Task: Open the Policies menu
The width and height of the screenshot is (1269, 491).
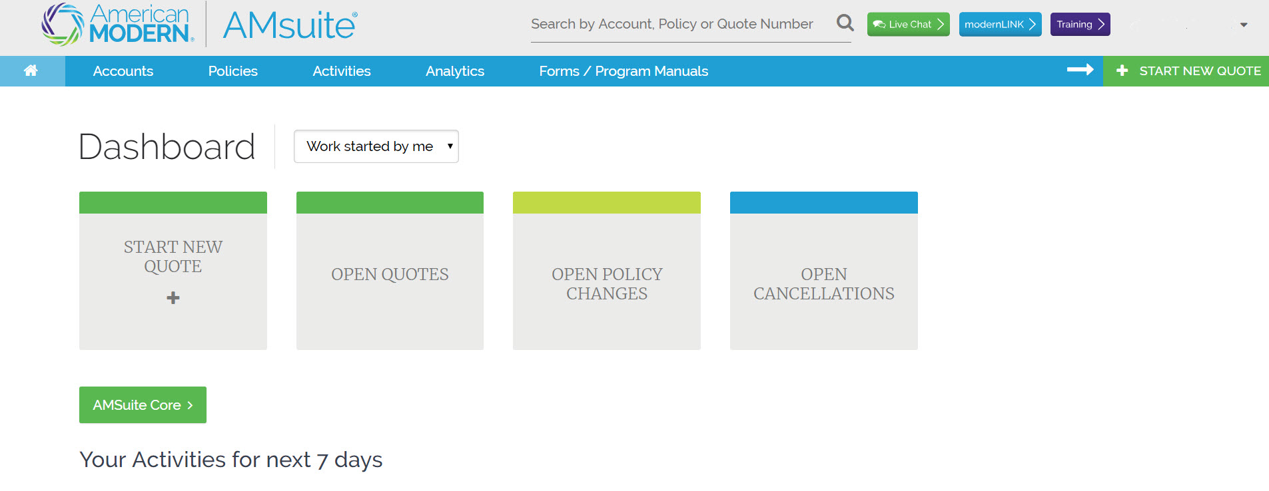Action: (232, 71)
